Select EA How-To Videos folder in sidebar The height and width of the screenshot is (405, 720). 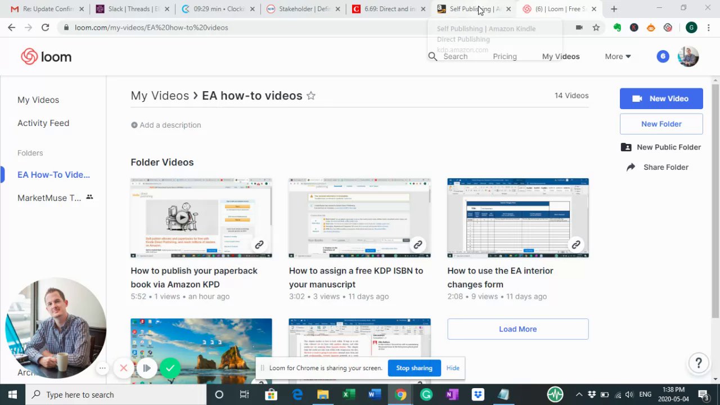coord(53,174)
